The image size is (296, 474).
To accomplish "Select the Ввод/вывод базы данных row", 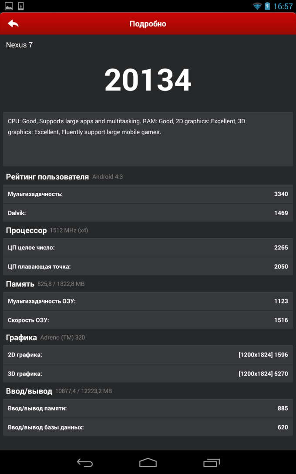I will [148, 427].
